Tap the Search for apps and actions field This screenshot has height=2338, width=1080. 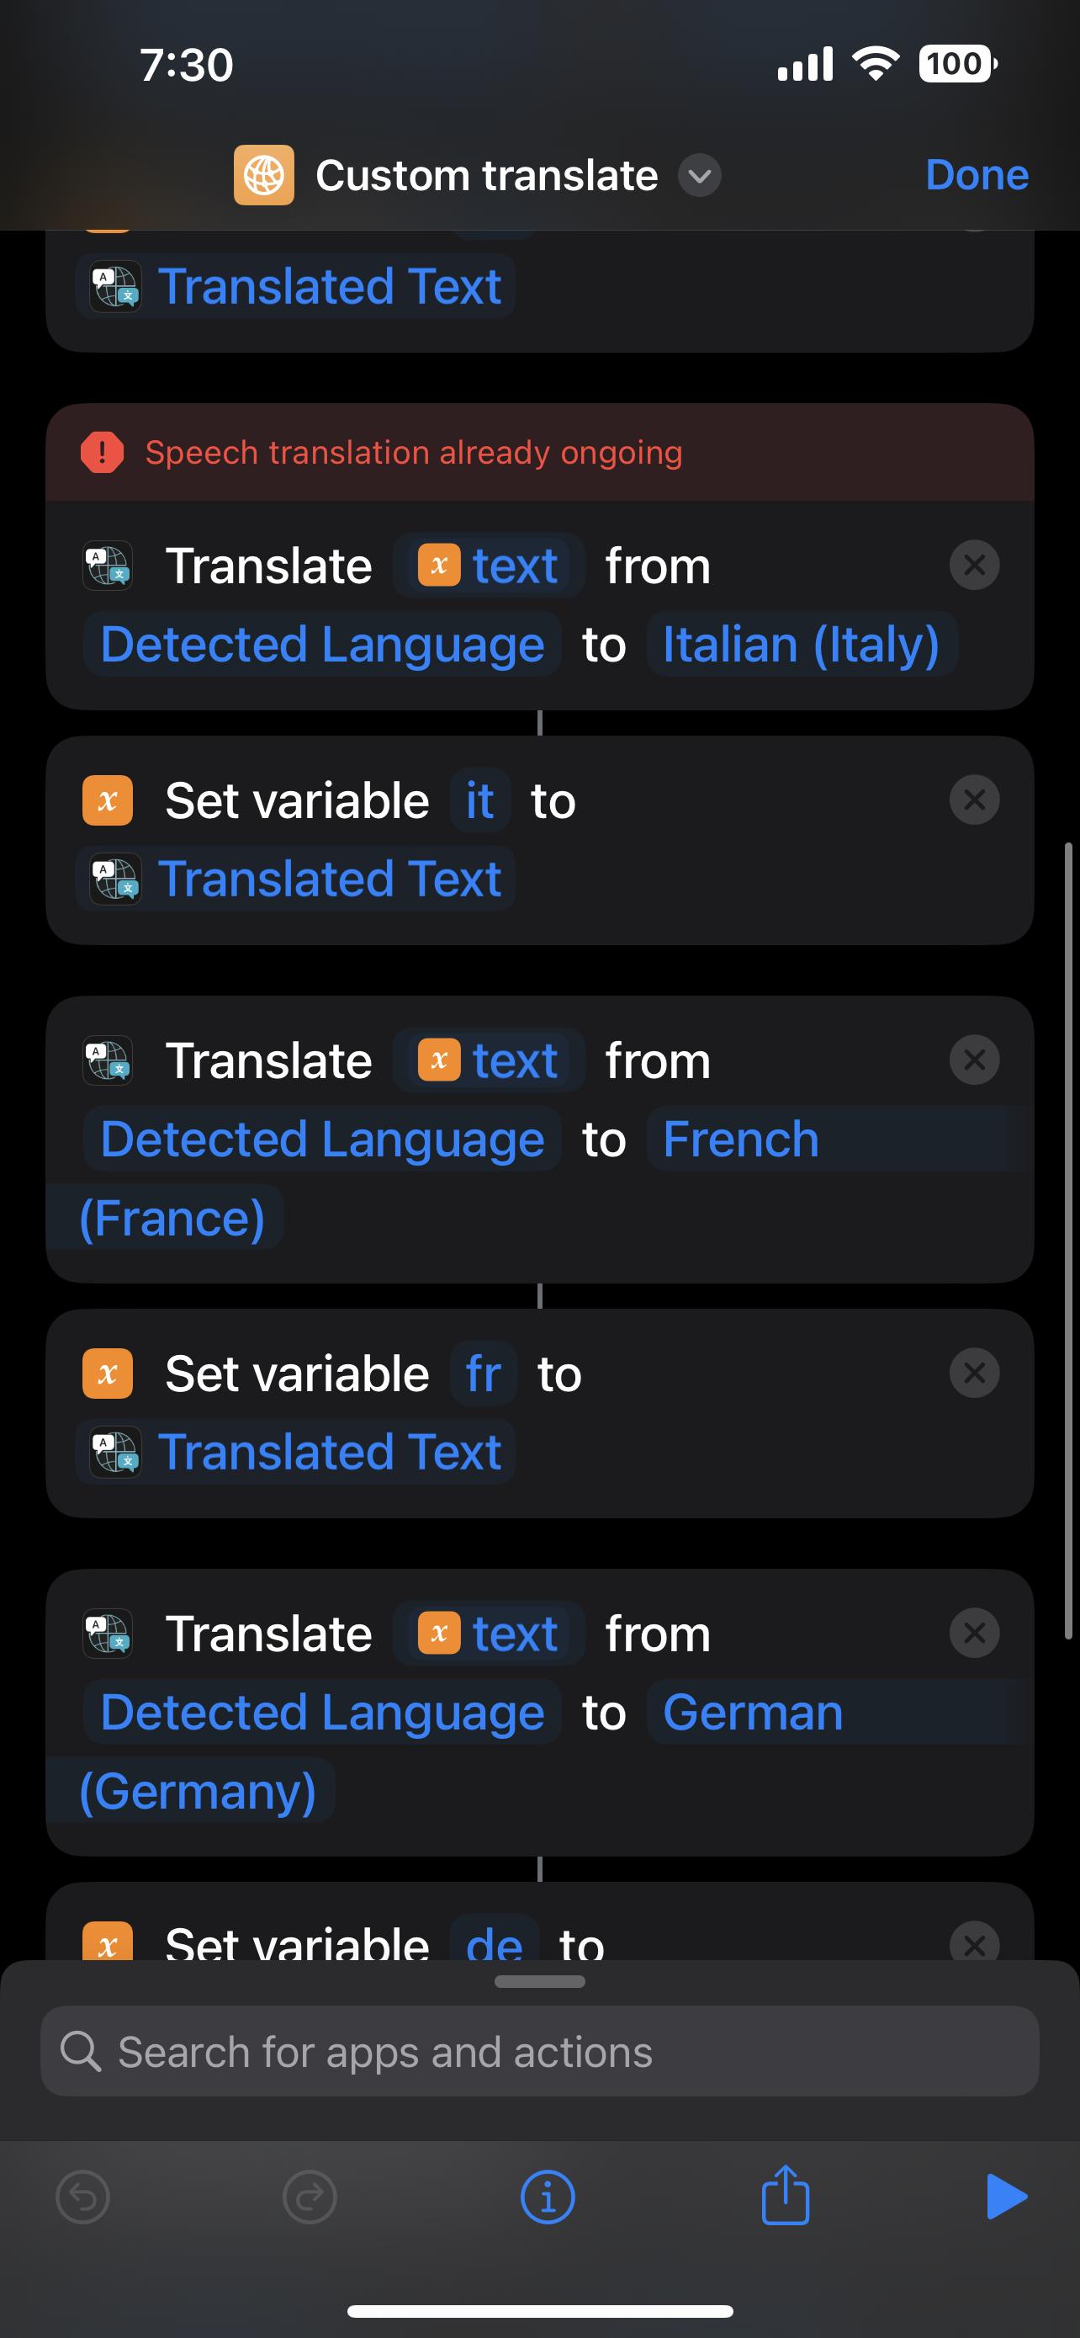[538, 2051]
